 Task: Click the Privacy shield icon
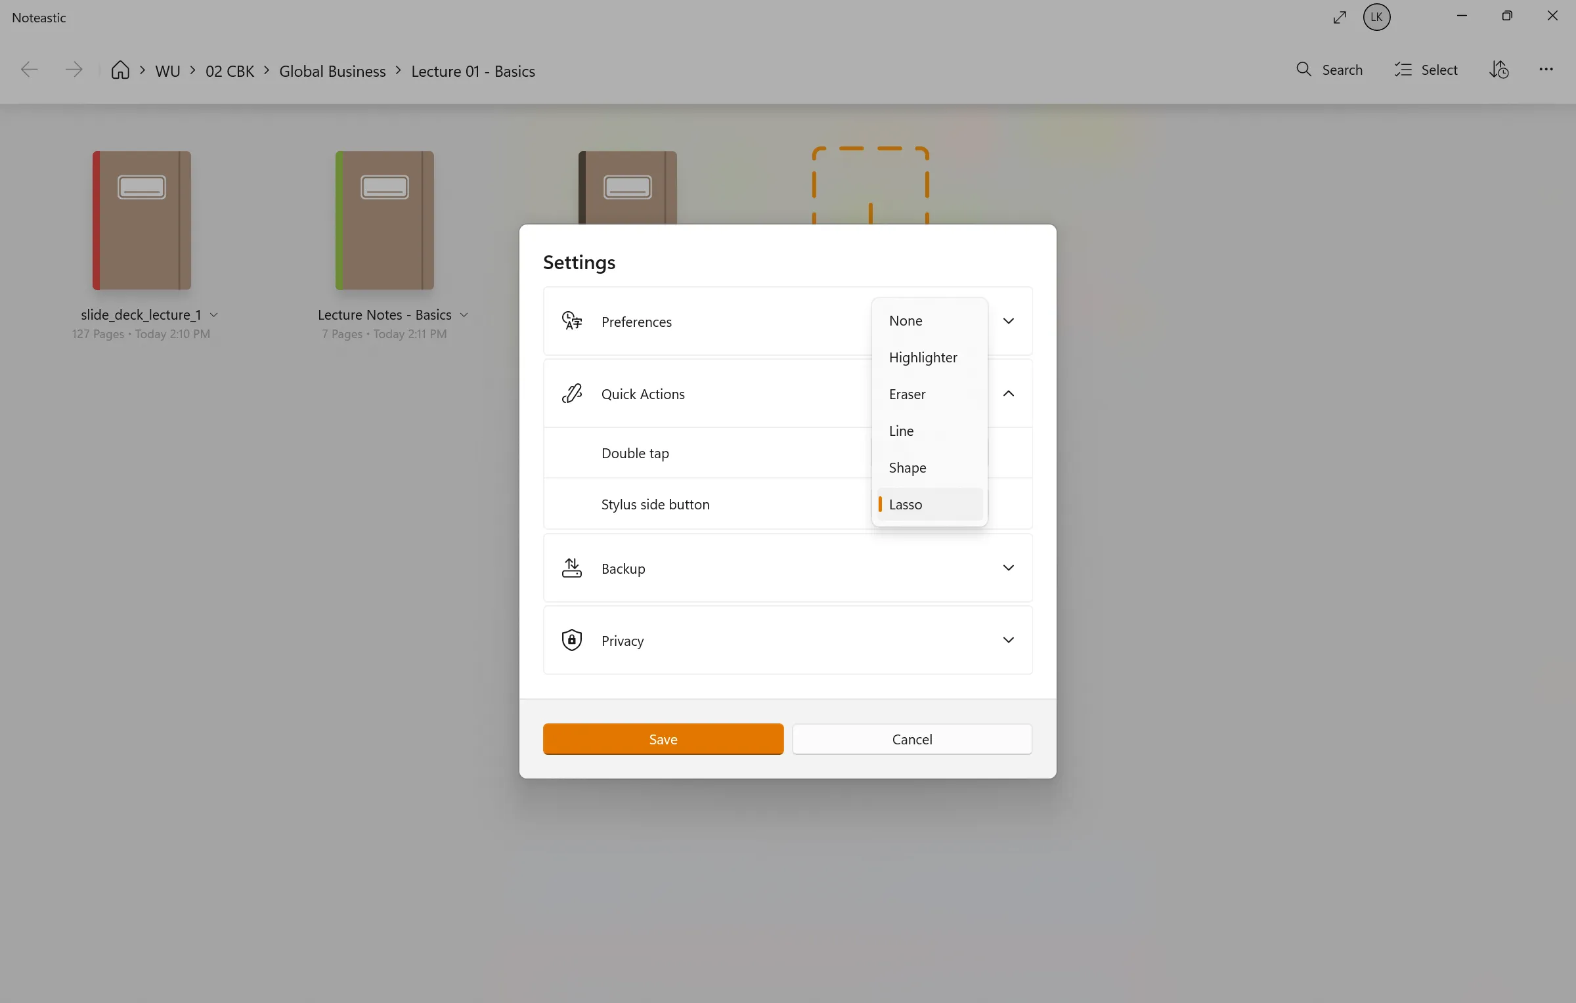pyautogui.click(x=572, y=640)
